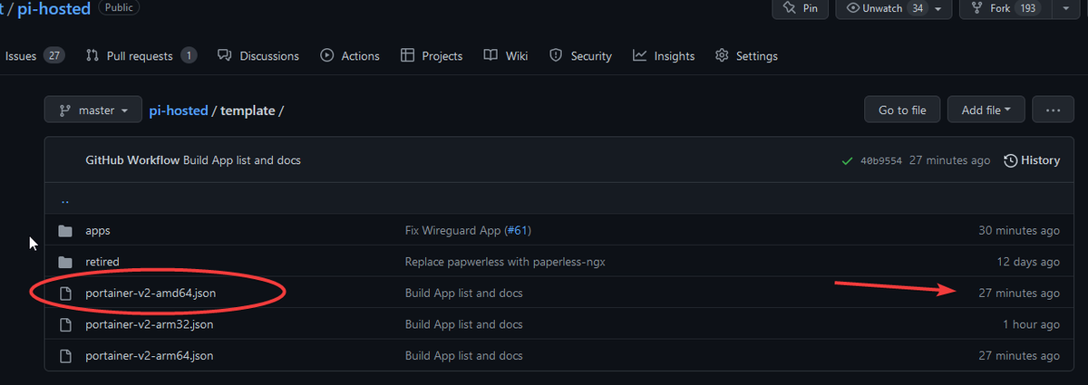Open the Issues tab
The height and width of the screenshot is (385, 1088).
34,56
